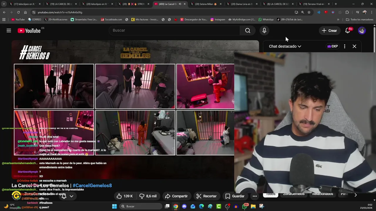This screenshot has height=211, width=376.
Task: Click the magnifier search button
Action: click(x=248, y=30)
